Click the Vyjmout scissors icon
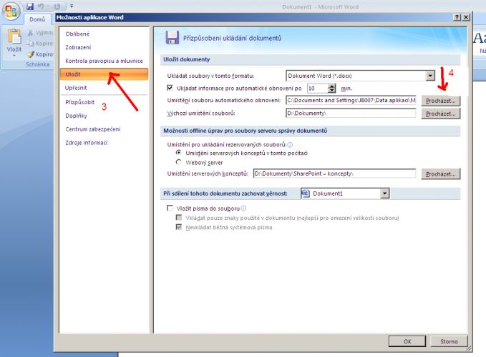This screenshot has width=486, height=357. pos(30,32)
